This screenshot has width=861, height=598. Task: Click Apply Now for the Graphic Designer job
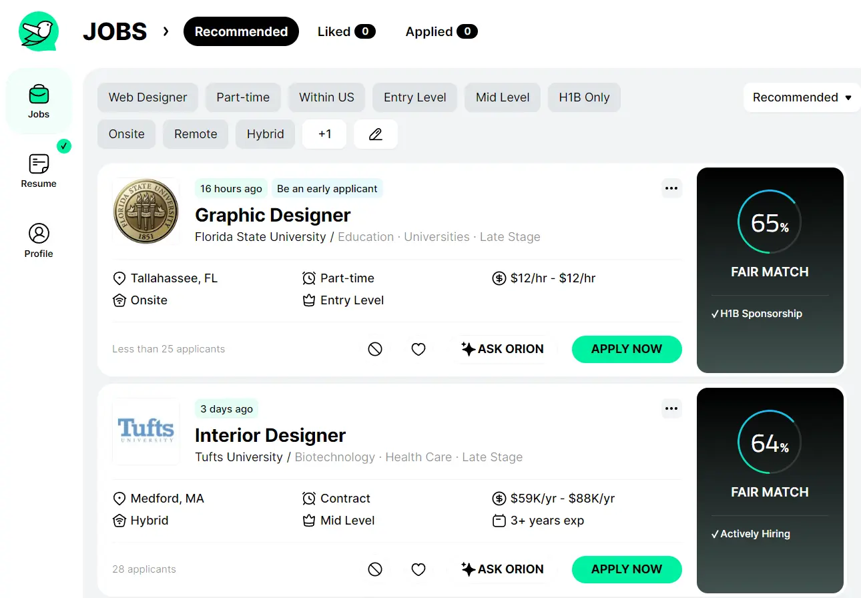pos(626,348)
